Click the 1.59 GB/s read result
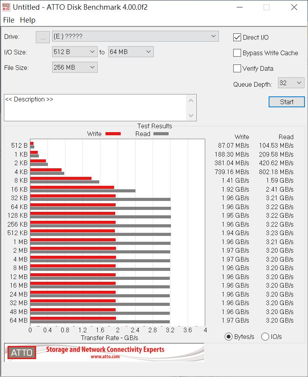Screen dimensions: 308x377 tap(280, 181)
